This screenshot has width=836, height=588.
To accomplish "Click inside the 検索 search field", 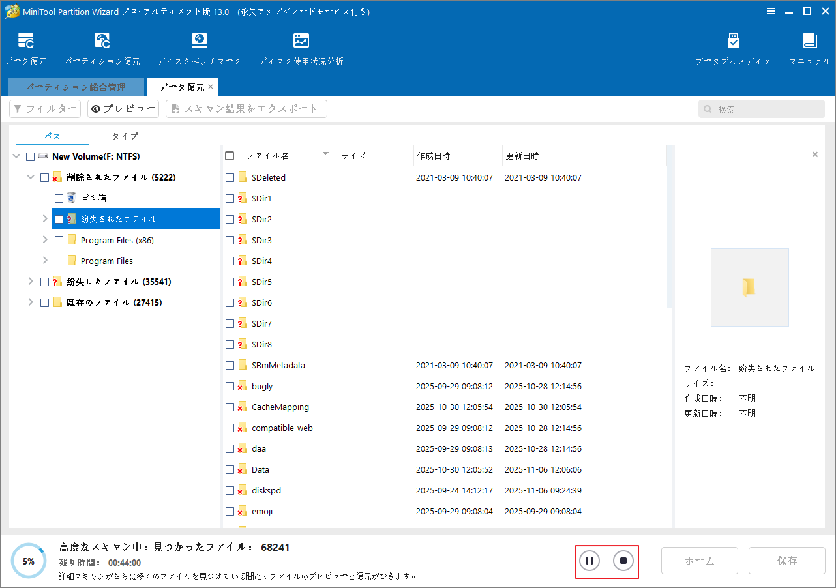I will [761, 109].
